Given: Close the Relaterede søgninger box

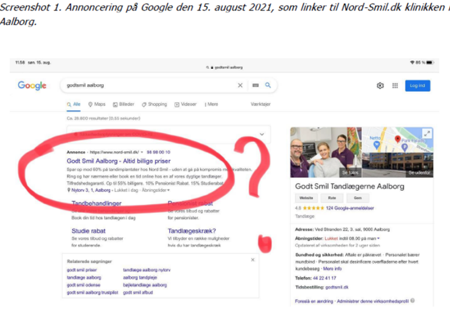Looking at the screenshot, I should (x=252, y=260).
